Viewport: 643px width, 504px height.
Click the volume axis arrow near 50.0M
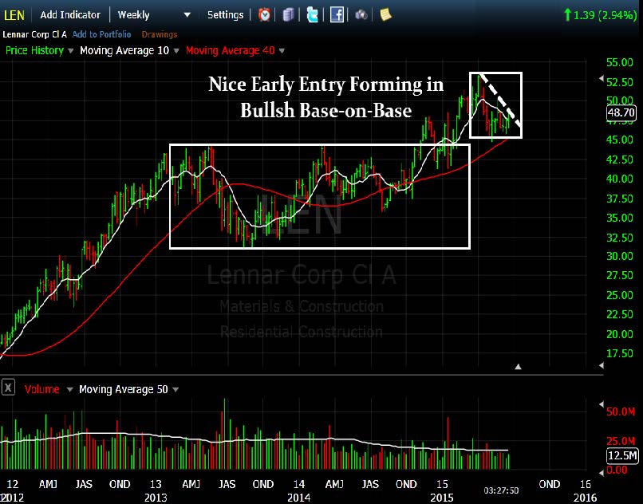point(602,404)
